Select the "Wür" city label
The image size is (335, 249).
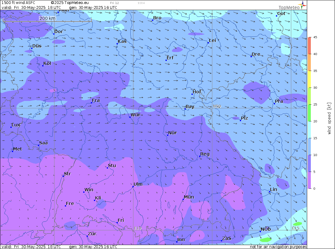[x=136, y=115]
